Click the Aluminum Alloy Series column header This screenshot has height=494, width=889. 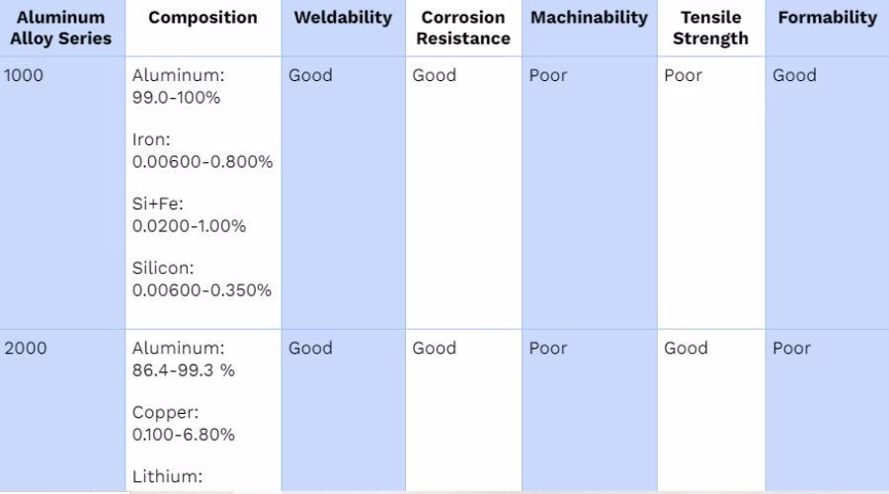pos(60,28)
